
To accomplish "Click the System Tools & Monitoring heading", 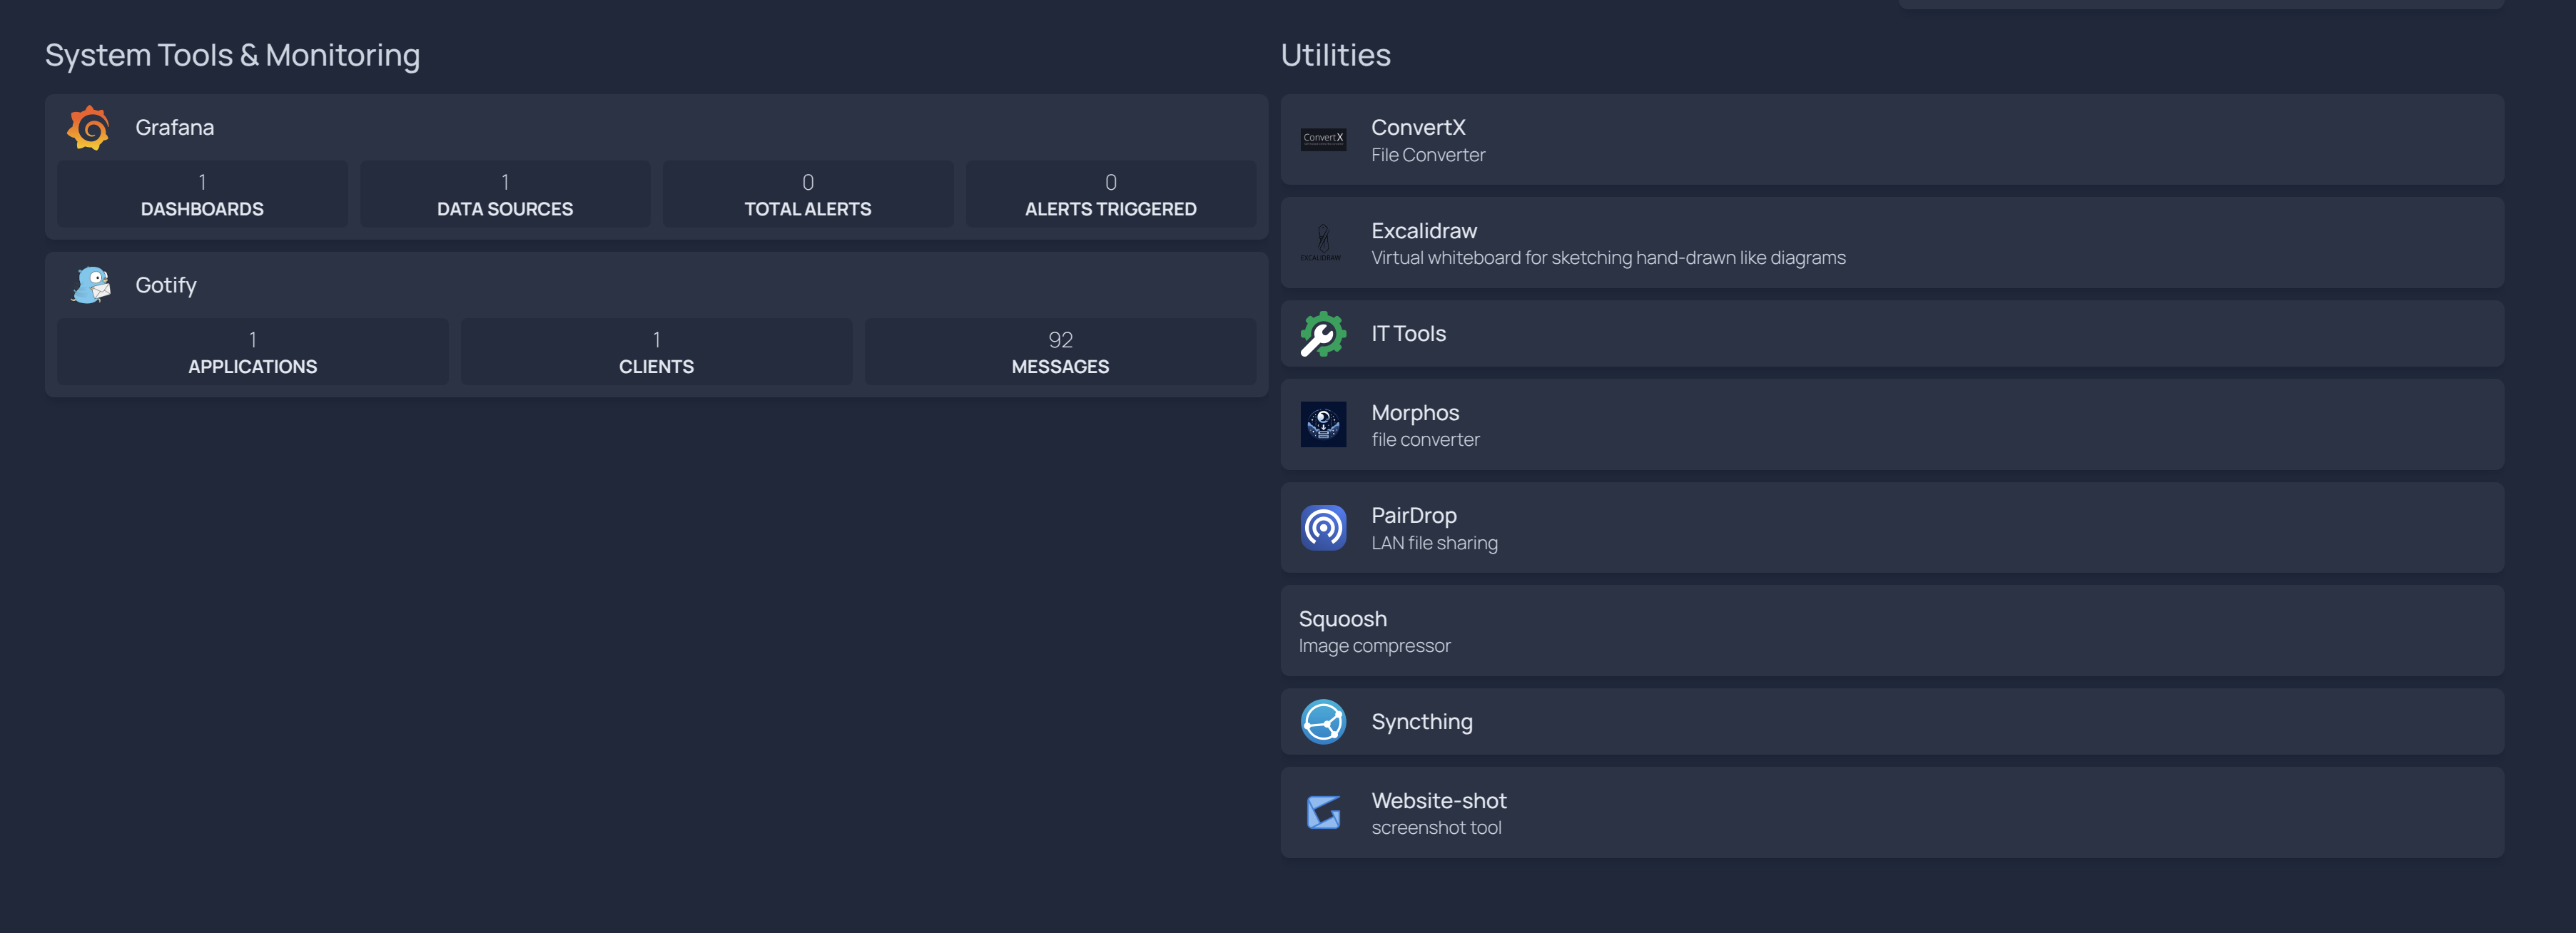I will 232,55.
